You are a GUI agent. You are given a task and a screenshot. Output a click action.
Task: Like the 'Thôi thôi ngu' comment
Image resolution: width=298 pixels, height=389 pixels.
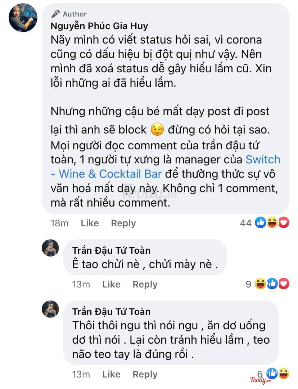point(112,374)
